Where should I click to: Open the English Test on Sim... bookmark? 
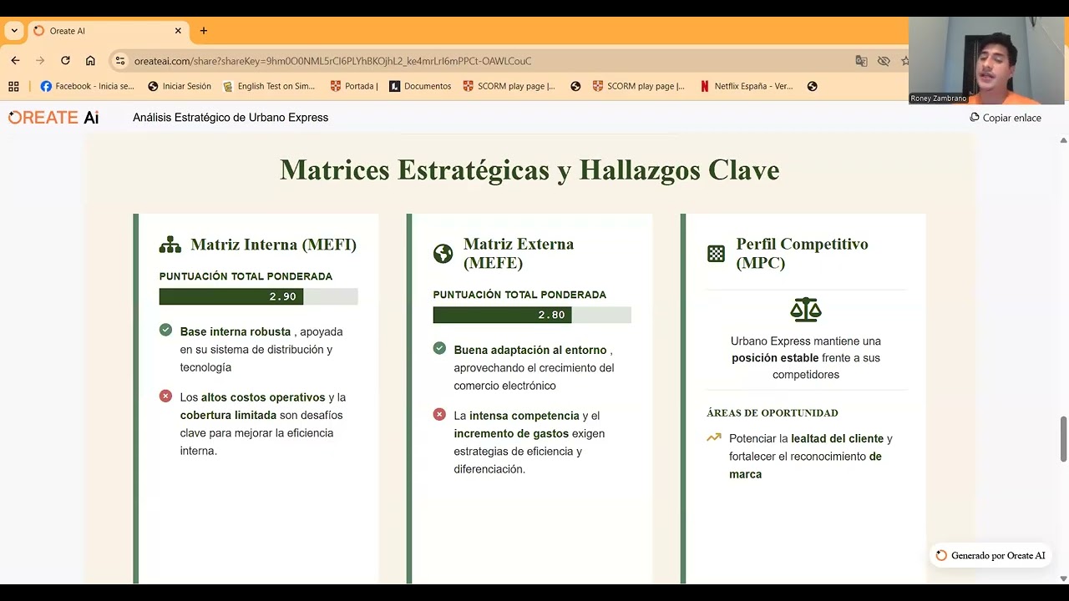[269, 86]
